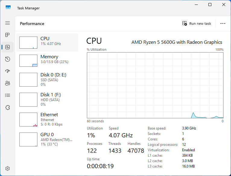Open the Details page list icon
Image resolution: width=231 pixels, height=176 pixels.
[8, 95]
